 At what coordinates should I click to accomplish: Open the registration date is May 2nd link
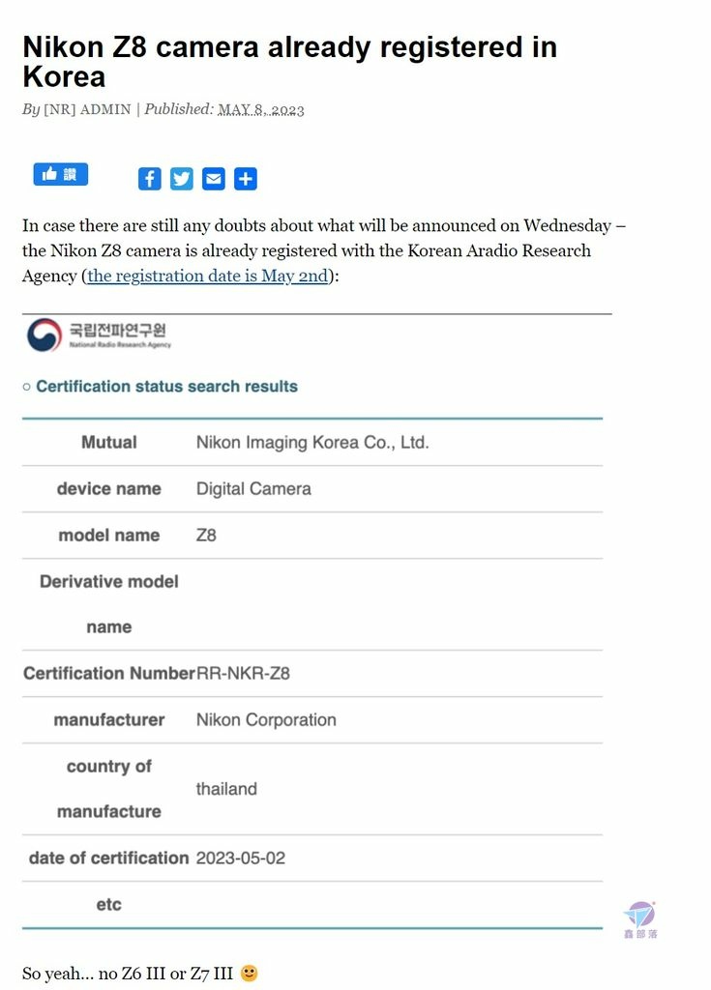click(208, 276)
